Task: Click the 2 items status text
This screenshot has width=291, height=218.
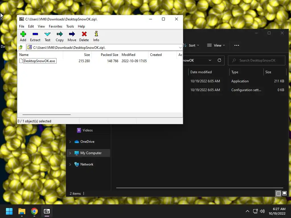Action: coord(75,194)
